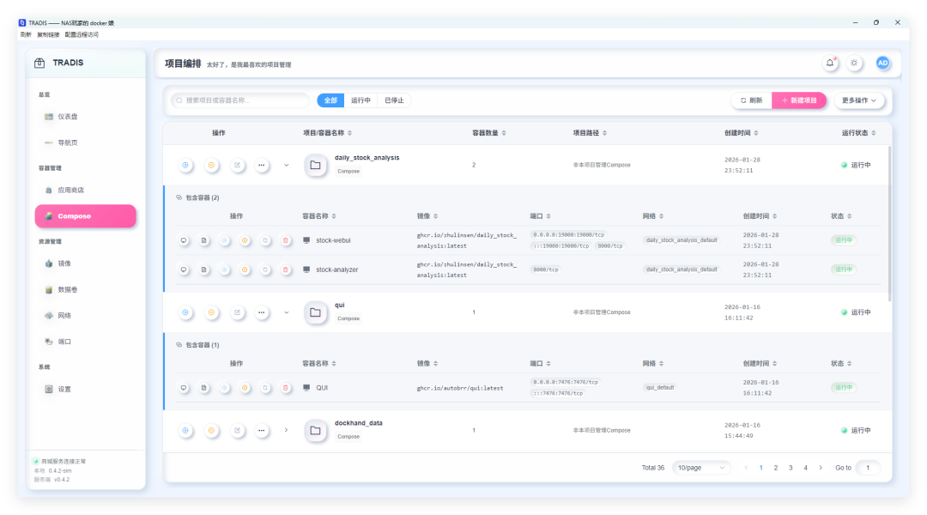Select the 已停止 filter tab
Image resolution: width=927 pixels, height=515 pixels.
pos(394,100)
